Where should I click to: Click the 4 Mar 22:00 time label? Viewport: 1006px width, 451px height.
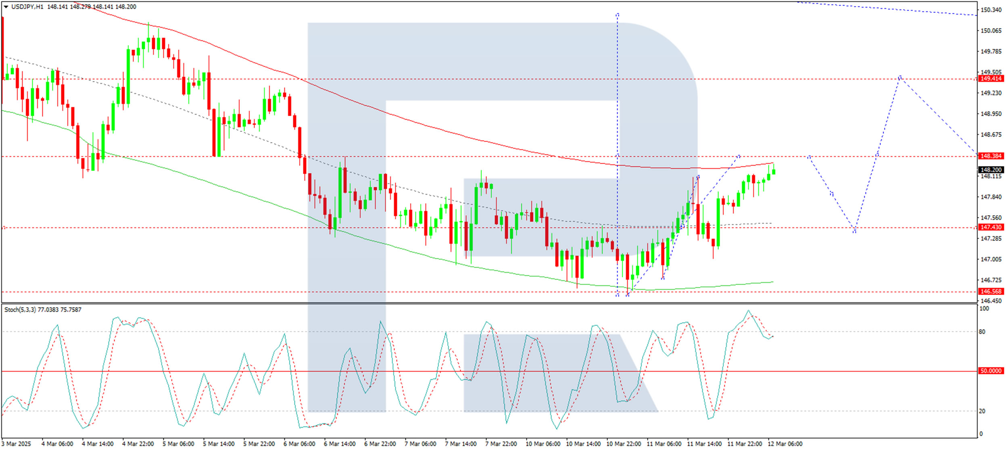pyautogui.click(x=138, y=444)
